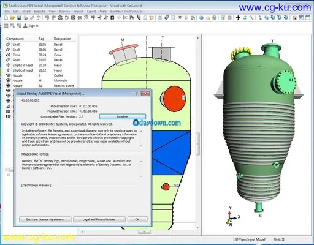The width and height of the screenshot is (314, 245).
Task: Sort by the Designation column header
Action: [63, 39]
